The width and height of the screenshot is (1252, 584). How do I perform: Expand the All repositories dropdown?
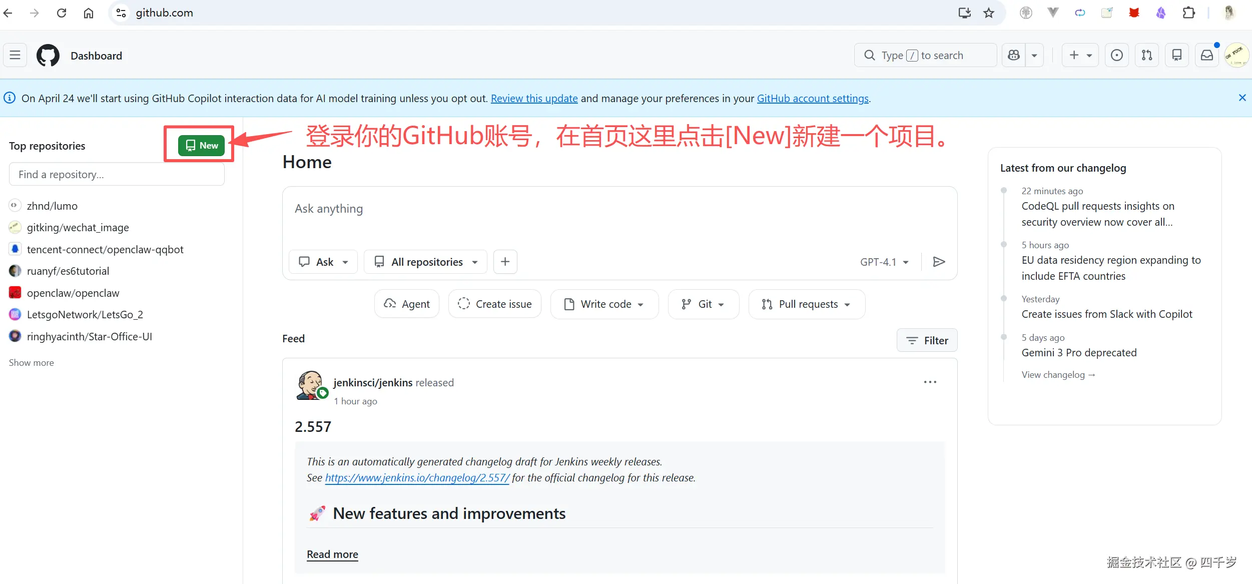tap(425, 261)
